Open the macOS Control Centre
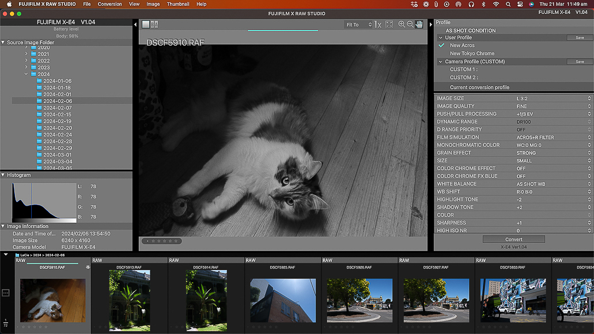 (520, 4)
